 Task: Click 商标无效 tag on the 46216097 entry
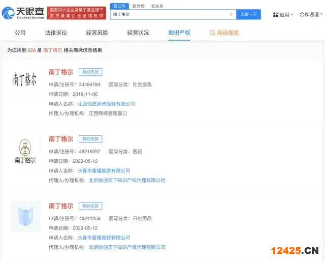coord(90,139)
